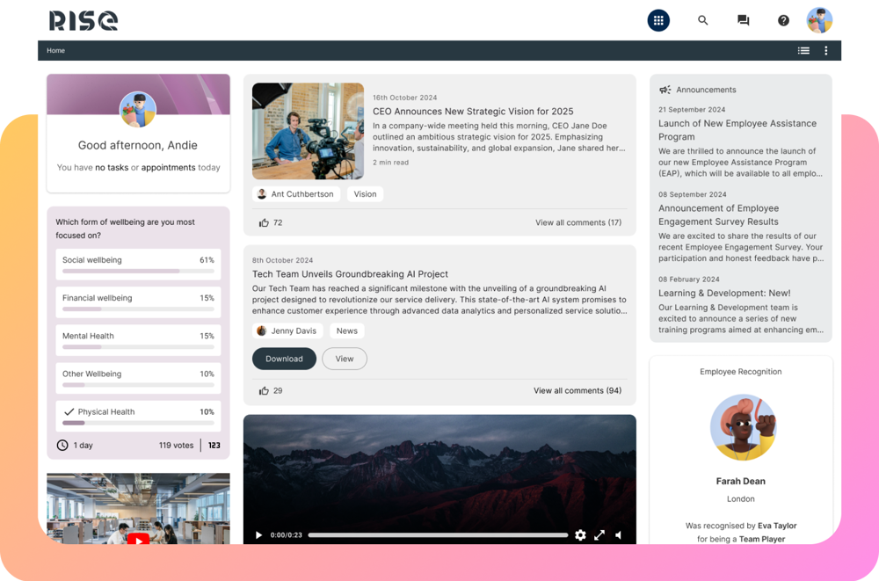Open the no tasks link
The image size is (879, 581).
click(x=112, y=168)
